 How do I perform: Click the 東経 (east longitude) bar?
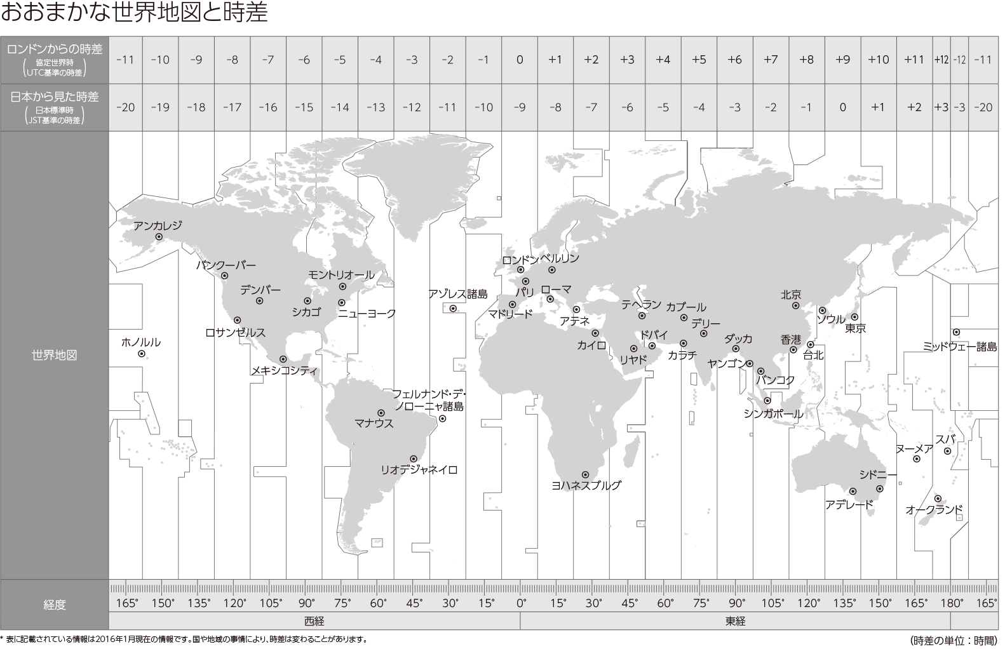pos(735,621)
